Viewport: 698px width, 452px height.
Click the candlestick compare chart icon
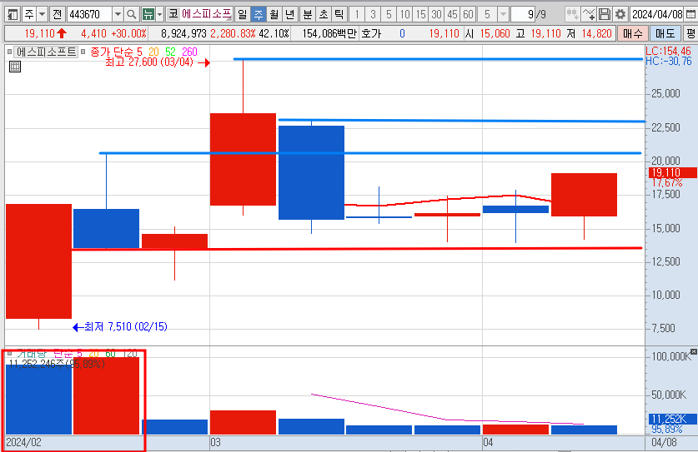pyautogui.click(x=572, y=15)
